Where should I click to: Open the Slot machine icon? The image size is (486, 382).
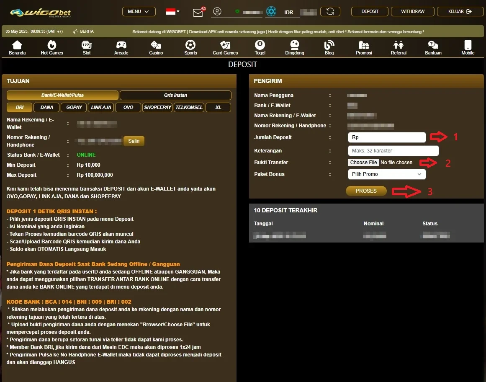[87, 45]
